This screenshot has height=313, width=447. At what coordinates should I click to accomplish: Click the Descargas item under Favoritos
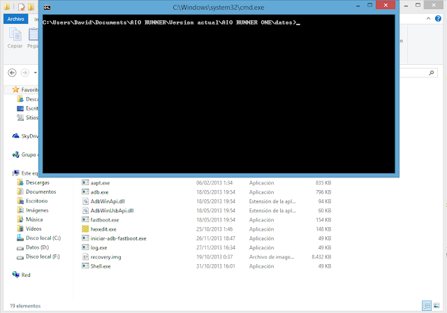click(28, 99)
